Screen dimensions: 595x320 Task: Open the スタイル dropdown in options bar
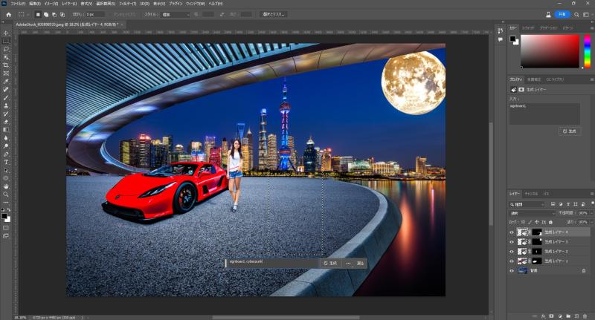pos(176,14)
